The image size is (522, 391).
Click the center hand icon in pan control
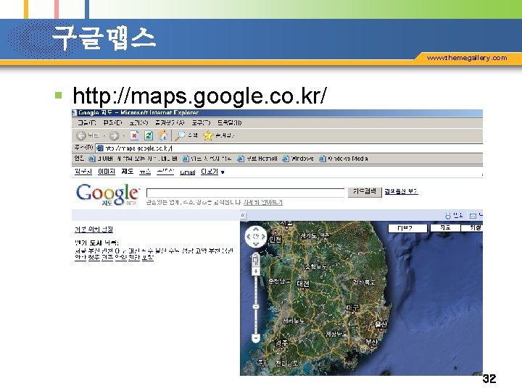click(256, 237)
